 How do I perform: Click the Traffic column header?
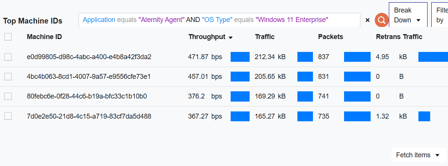click(265, 37)
